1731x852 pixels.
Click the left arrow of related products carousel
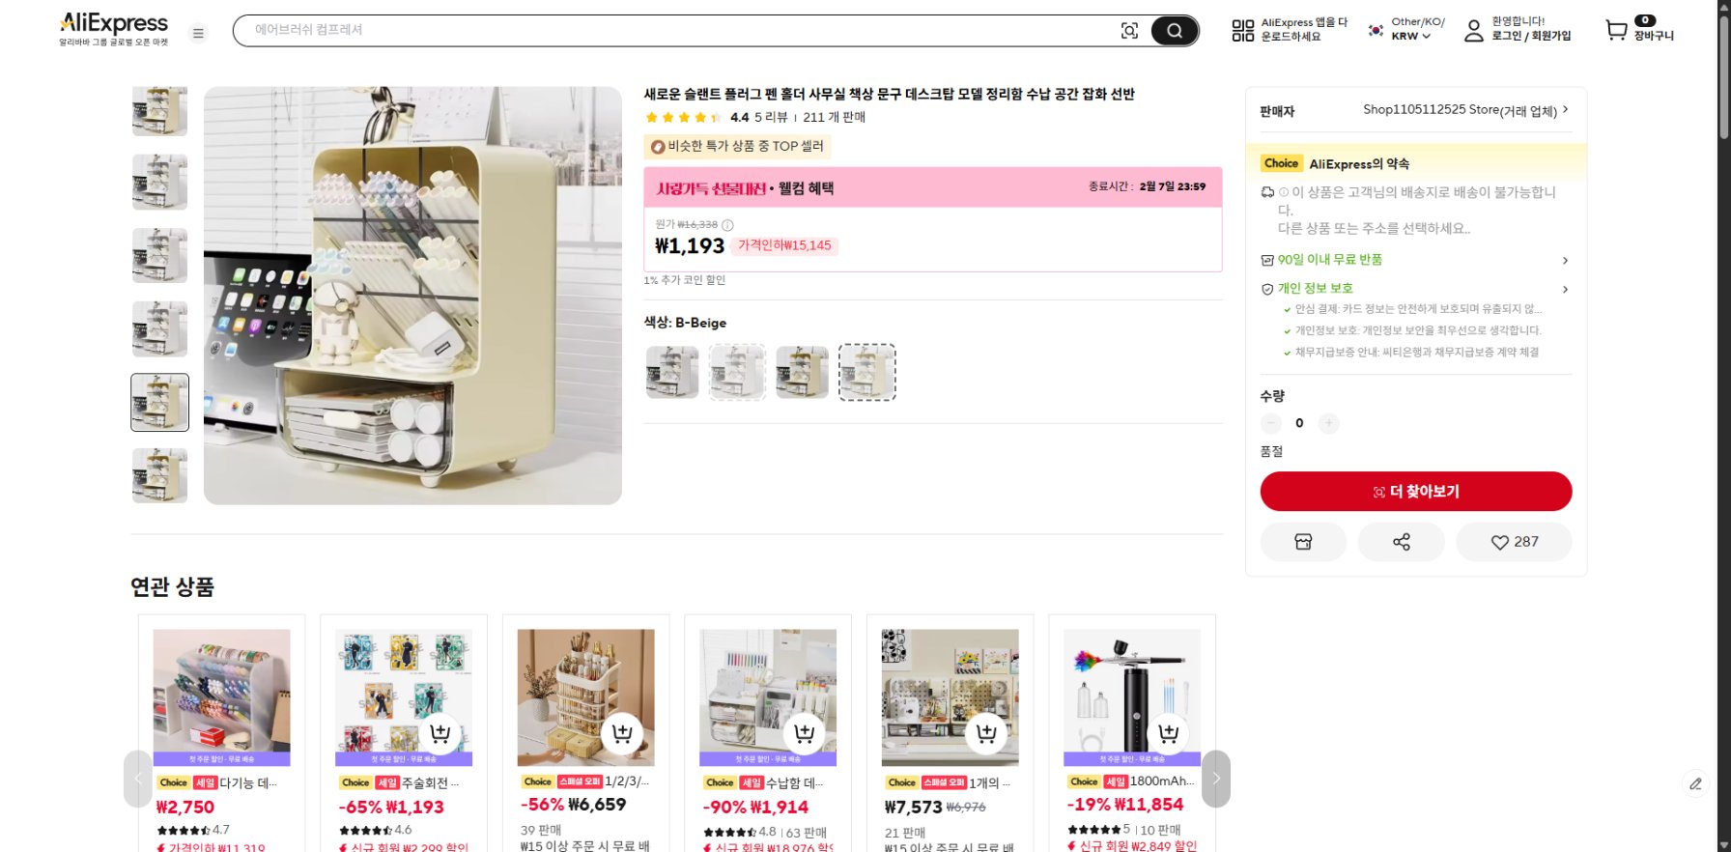point(137,779)
